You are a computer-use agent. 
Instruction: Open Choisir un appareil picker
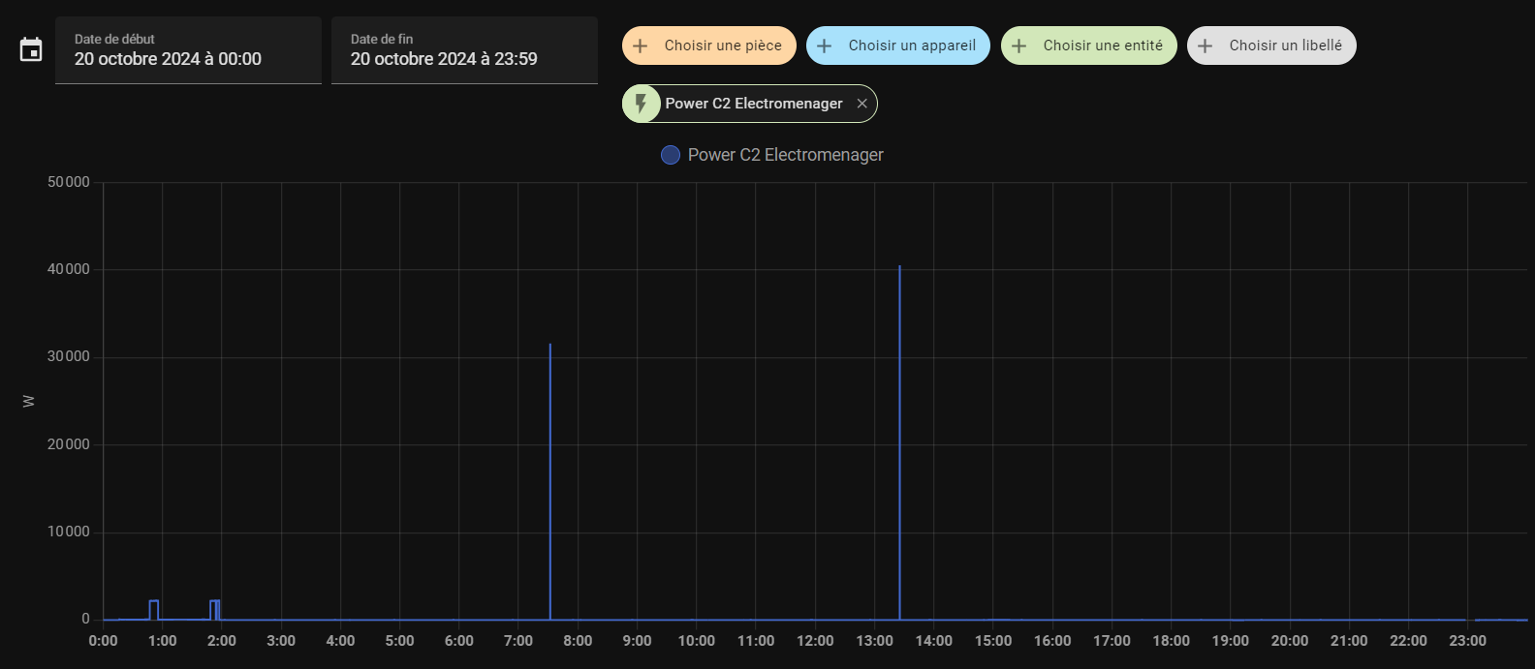898,46
